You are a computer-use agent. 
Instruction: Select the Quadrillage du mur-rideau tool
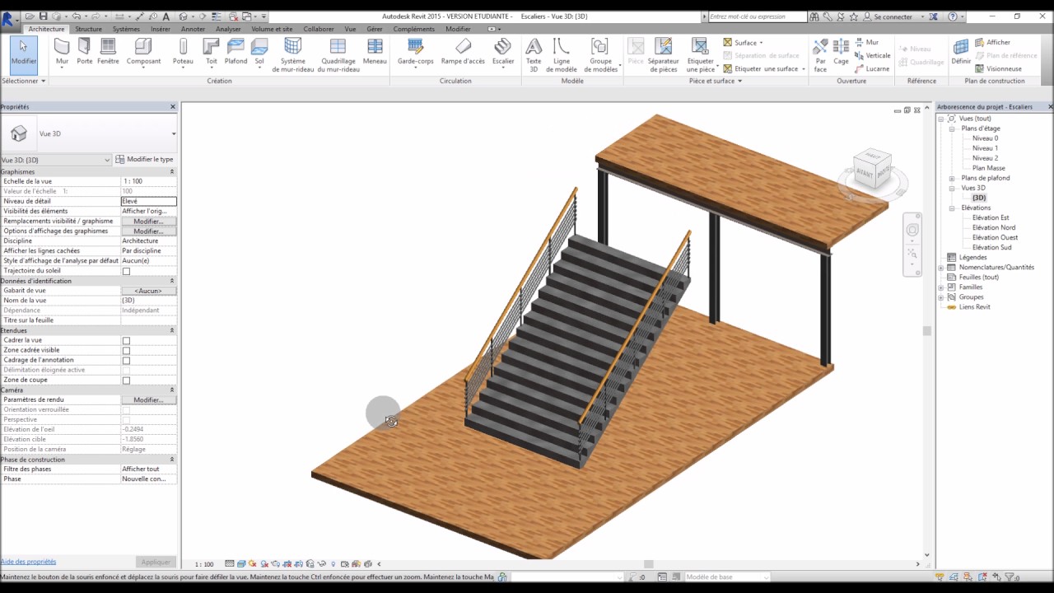338,55
